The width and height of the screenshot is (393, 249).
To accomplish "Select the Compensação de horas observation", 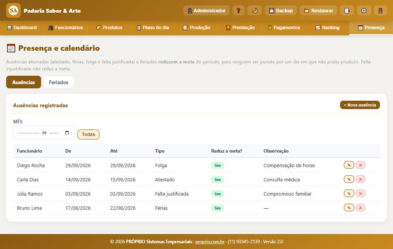I will (x=289, y=165).
